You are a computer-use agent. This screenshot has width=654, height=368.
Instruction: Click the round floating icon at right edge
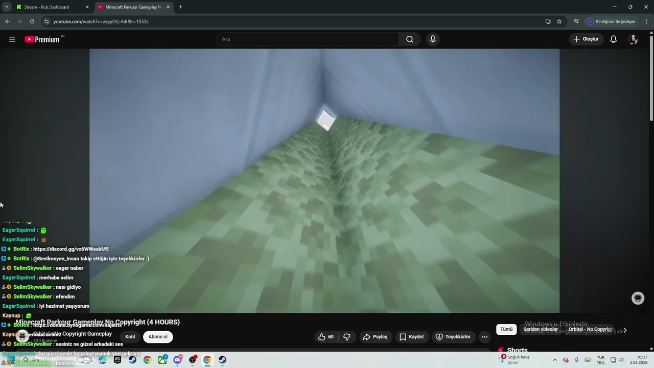[x=638, y=298]
